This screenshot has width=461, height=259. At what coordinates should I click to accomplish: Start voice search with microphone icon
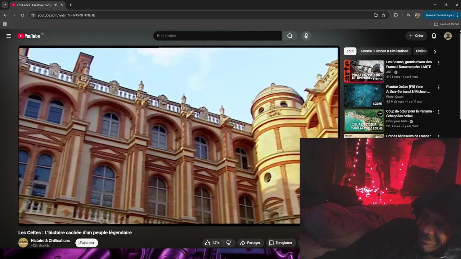tap(306, 36)
